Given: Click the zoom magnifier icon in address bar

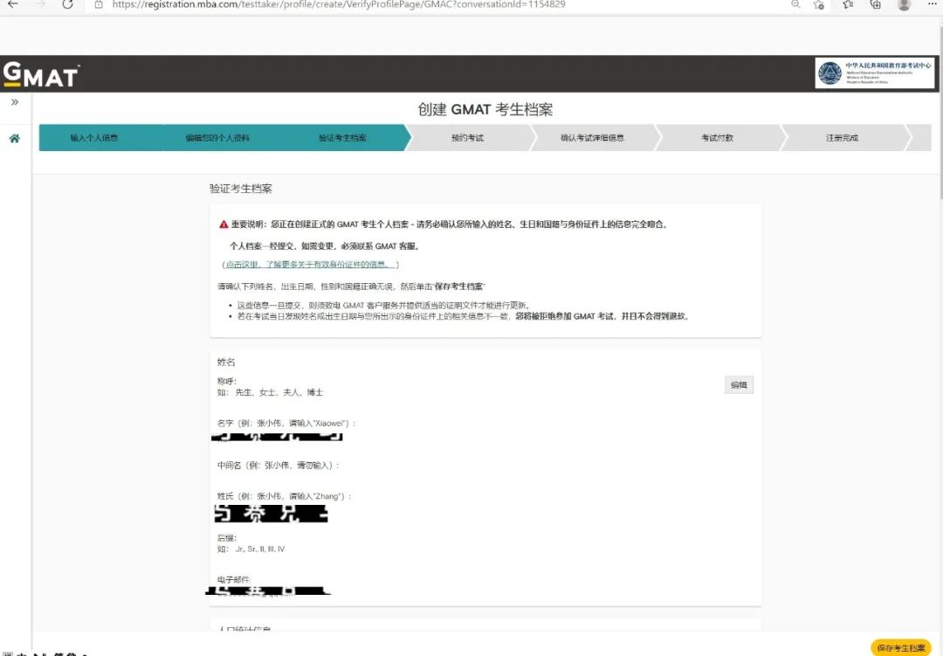Looking at the screenshot, I should point(795,4).
